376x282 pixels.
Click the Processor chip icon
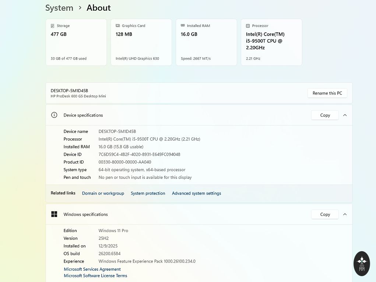[x=248, y=26]
